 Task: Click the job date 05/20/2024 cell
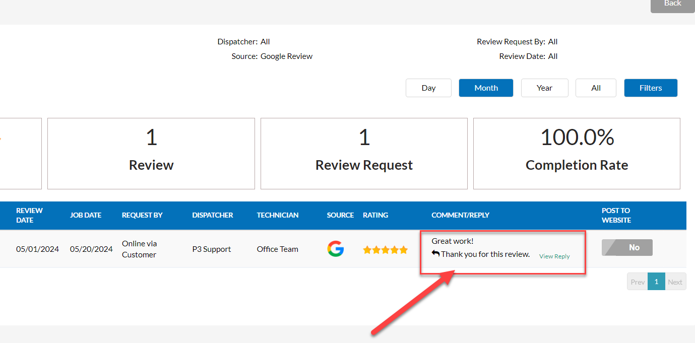(x=91, y=249)
